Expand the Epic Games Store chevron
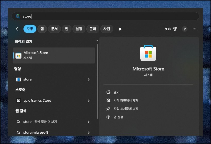 [88, 101]
